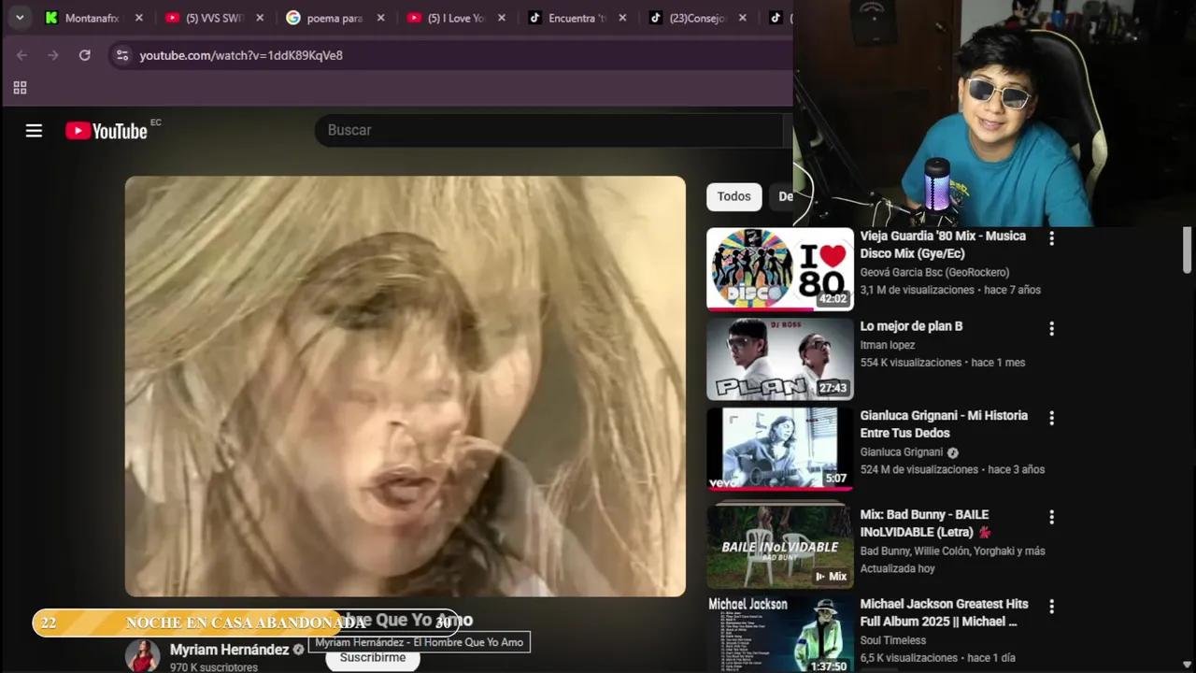Open Michael Jackson Greatest Hits thumbnail
The height and width of the screenshot is (673, 1196).
[780, 634]
